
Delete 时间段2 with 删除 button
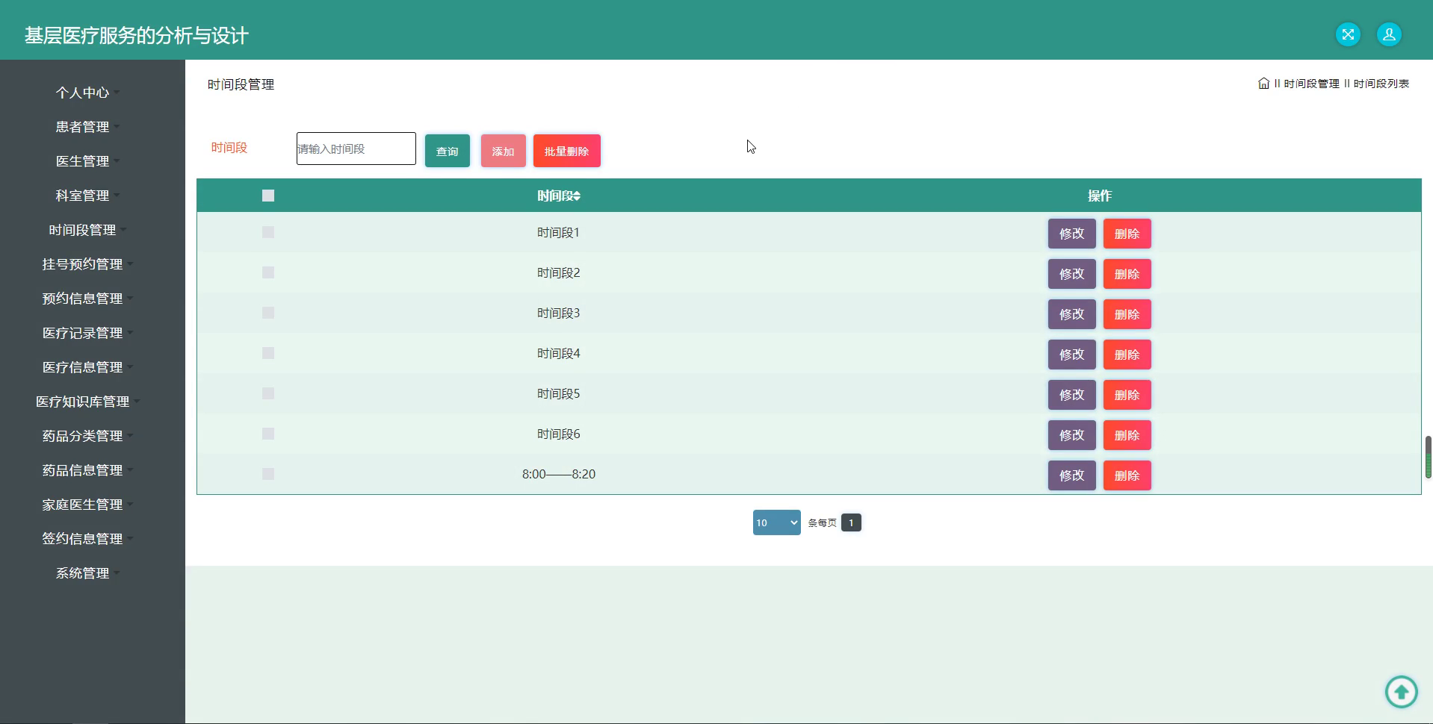(1127, 274)
